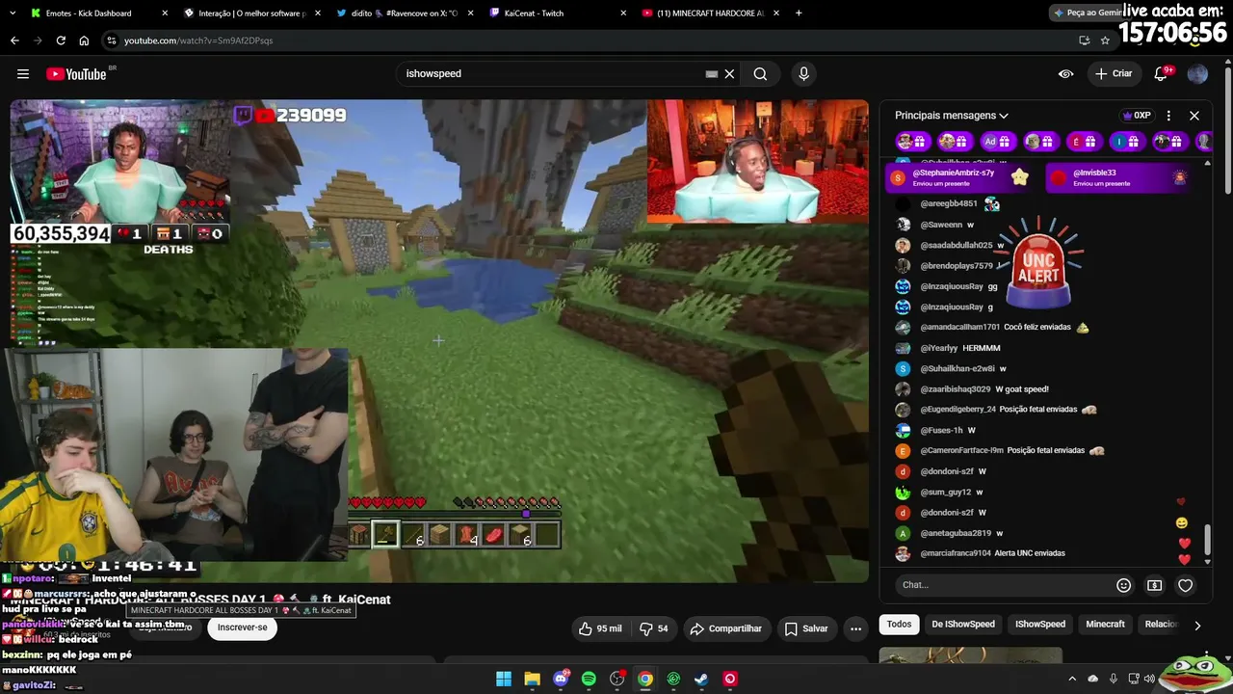The image size is (1233, 694).
Task: Bookmark this page with the star
Action: 1105,40
